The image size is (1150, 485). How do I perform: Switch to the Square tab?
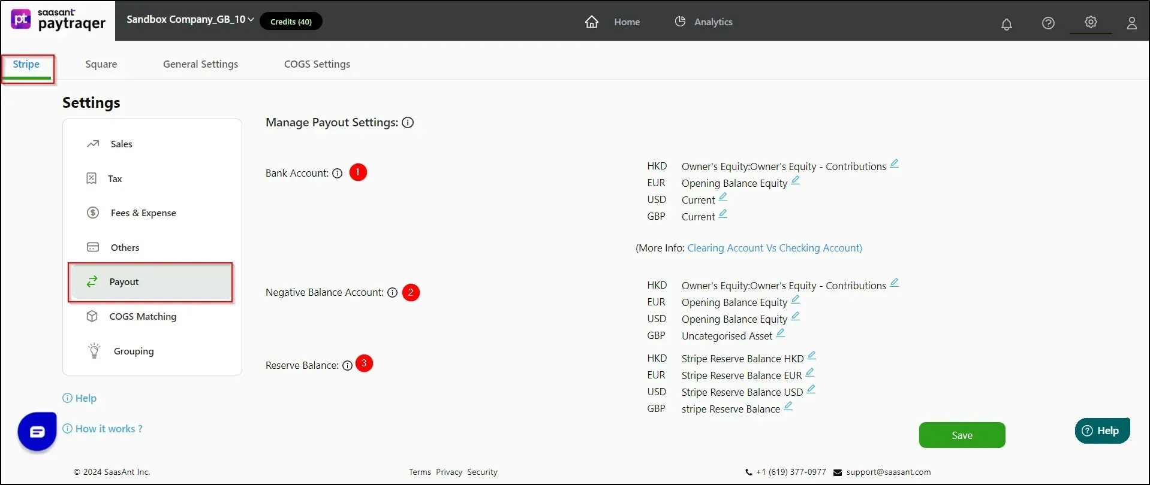(x=101, y=64)
